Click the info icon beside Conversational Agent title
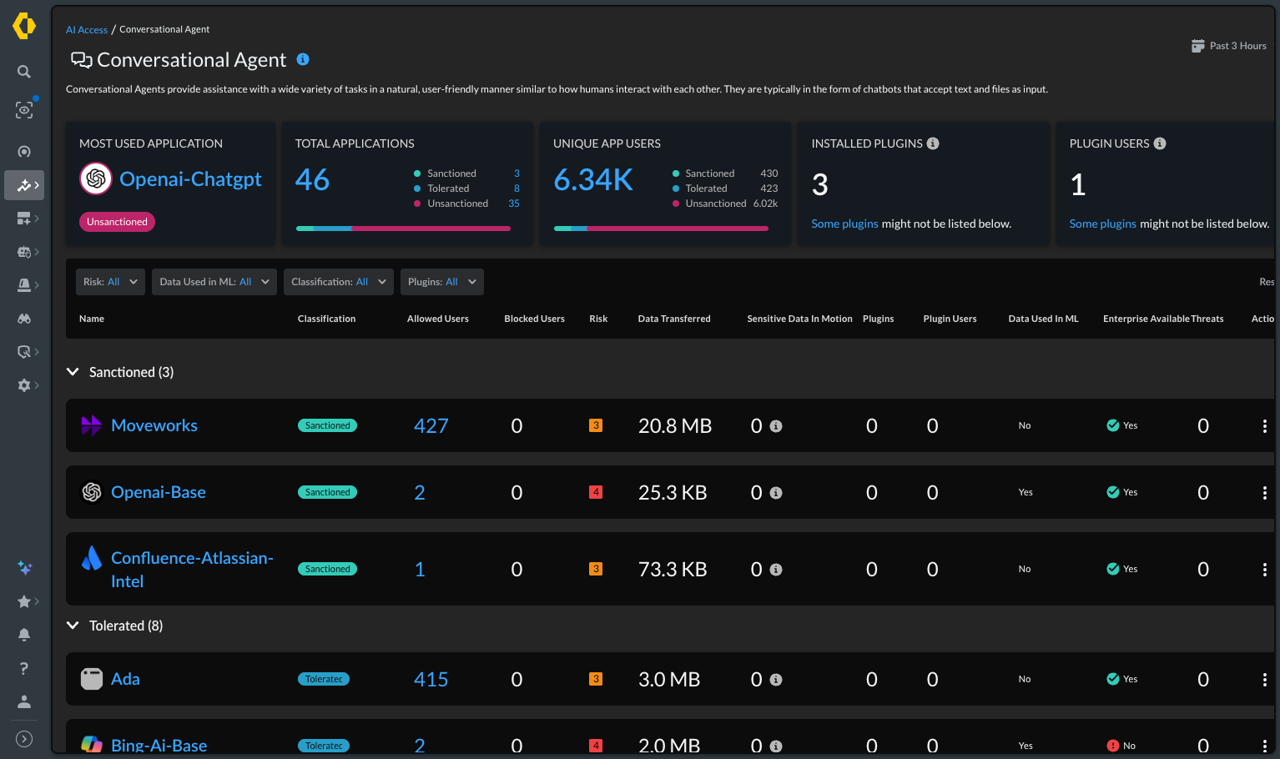Image resolution: width=1280 pixels, height=759 pixels. click(303, 59)
